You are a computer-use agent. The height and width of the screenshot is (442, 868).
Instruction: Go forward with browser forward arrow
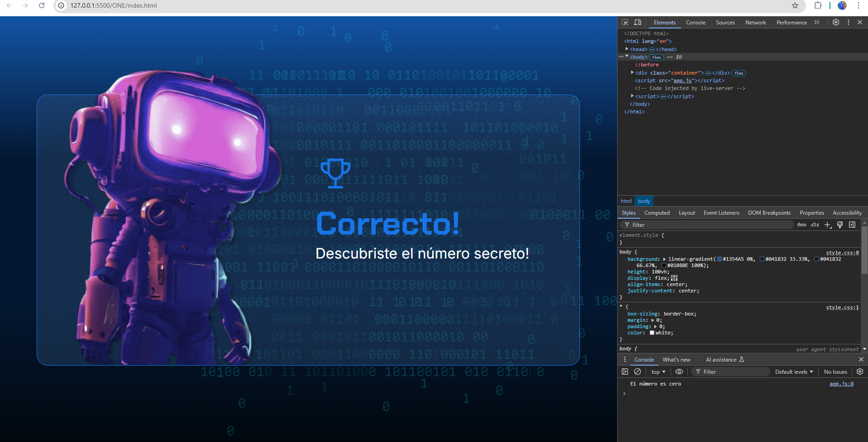click(x=25, y=5)
